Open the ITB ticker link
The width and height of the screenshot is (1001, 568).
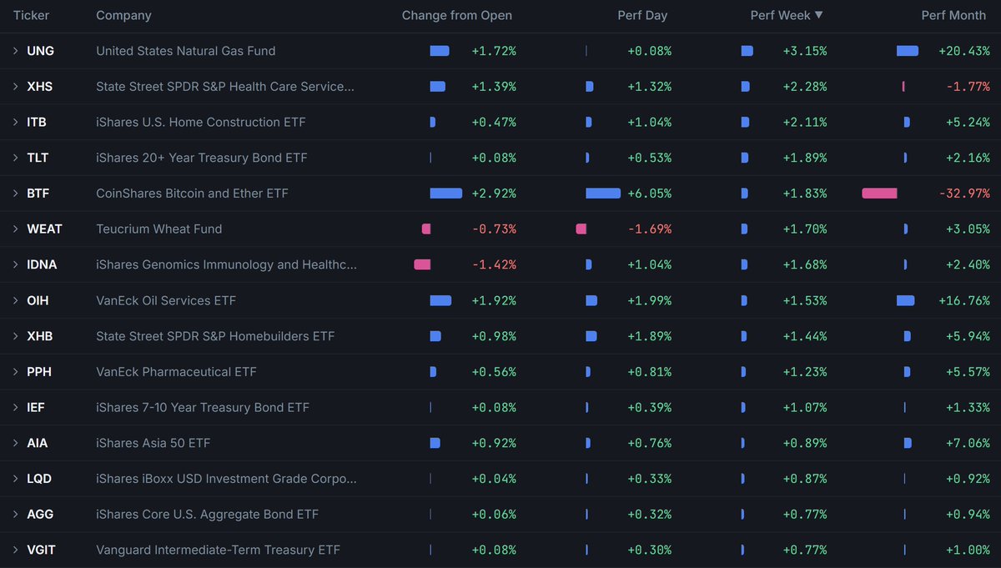pyautogui.click(x=37, y=123)
